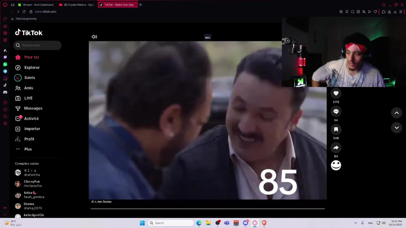The height and width of the screenshot is (228, 406).
Task: Open Discord in Opera sidebar
Action: pyautogui.click(x=5, y=92)
